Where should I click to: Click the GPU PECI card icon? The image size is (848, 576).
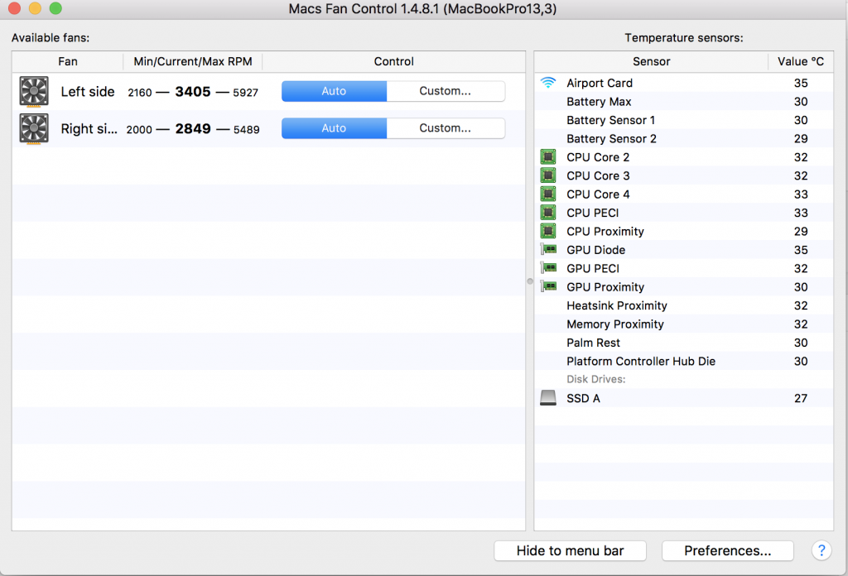coord(548,268)
